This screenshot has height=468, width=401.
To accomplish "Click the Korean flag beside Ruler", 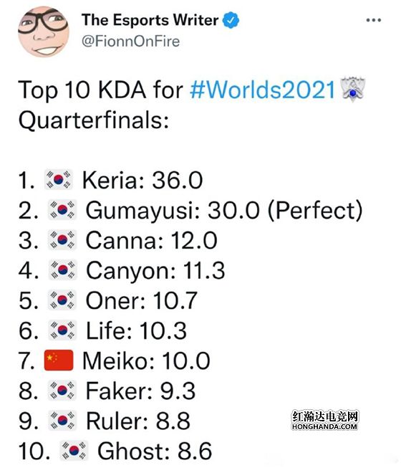I will (x=62, y=420).
